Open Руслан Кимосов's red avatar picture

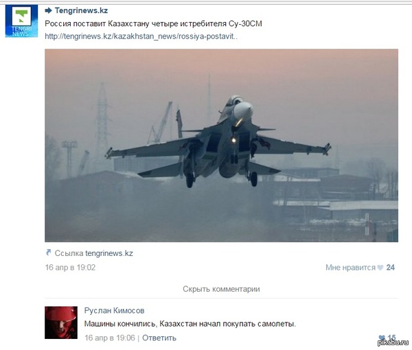(61, 323)
